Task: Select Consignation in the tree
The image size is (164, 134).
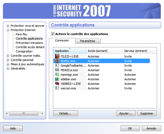Action: pos(24,51)
